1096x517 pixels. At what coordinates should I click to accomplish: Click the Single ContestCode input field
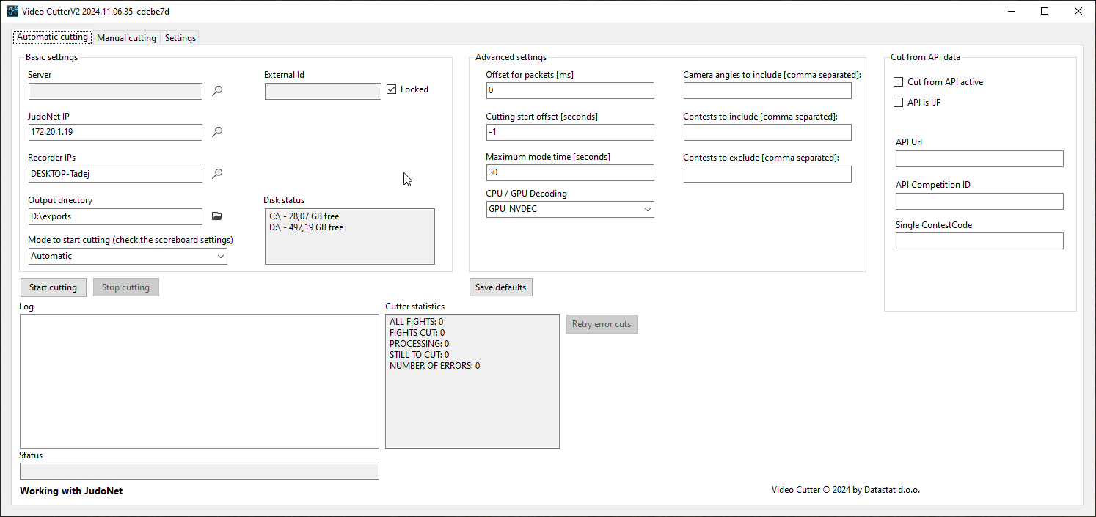tap(979, 241)
